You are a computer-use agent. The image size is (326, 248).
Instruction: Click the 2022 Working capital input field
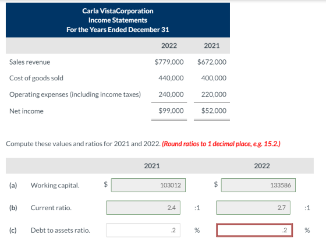[258, 185]
